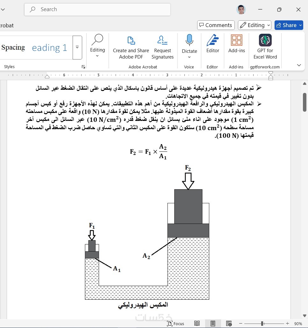Open quick access chevron at title bar
308x328 pixels.
pyautogui.click(x=3, y=10)
